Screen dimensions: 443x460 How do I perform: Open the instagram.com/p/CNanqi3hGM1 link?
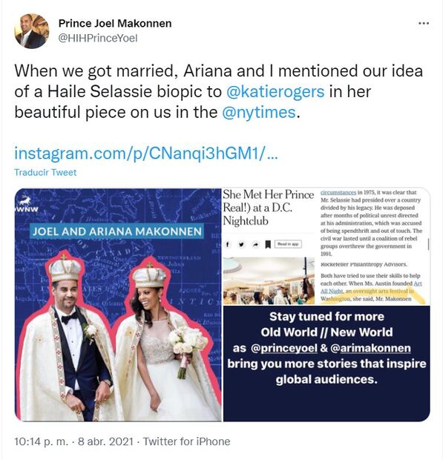(145, 154)
